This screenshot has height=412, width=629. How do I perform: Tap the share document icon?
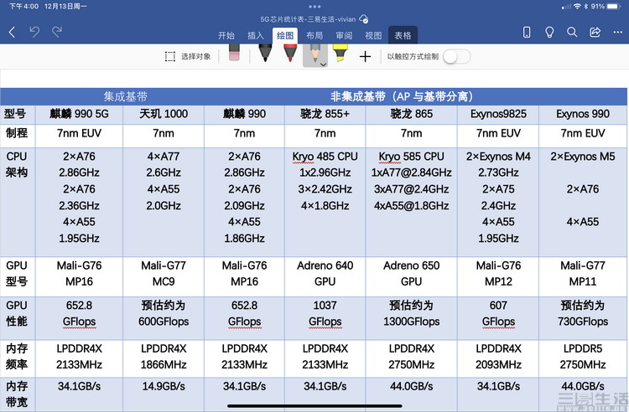[x=595, y=32]
